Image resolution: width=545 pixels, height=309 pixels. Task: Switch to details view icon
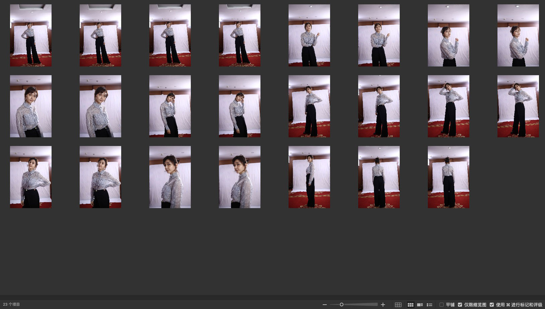420,305
